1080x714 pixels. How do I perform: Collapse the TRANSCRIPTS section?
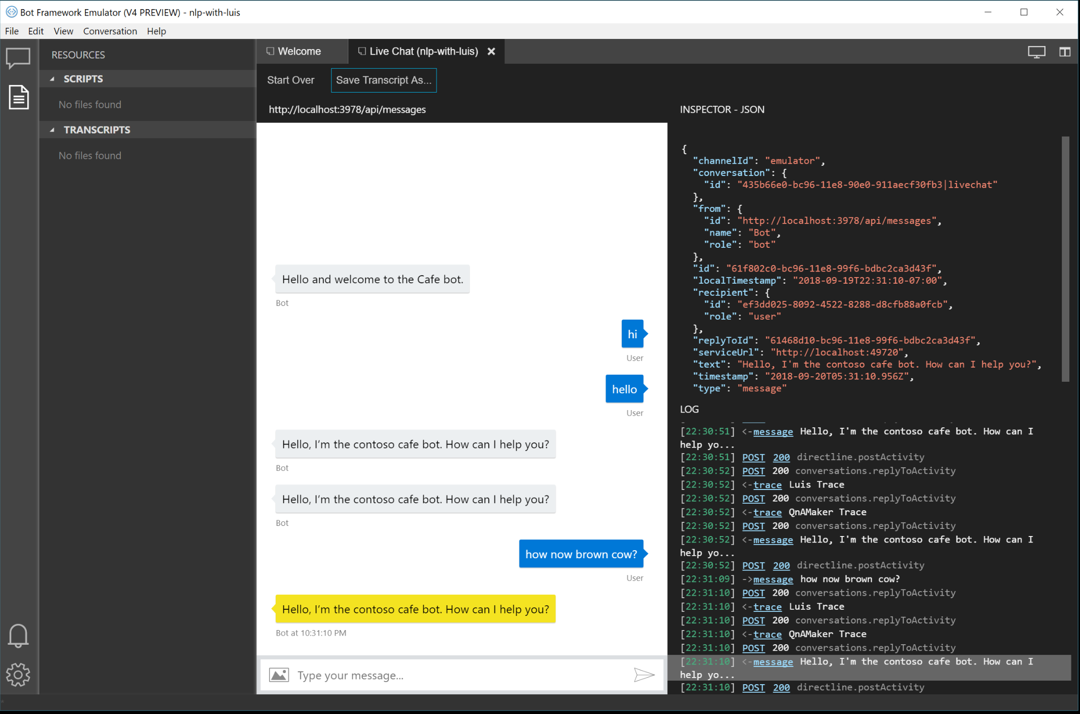(x=52, y=129)
